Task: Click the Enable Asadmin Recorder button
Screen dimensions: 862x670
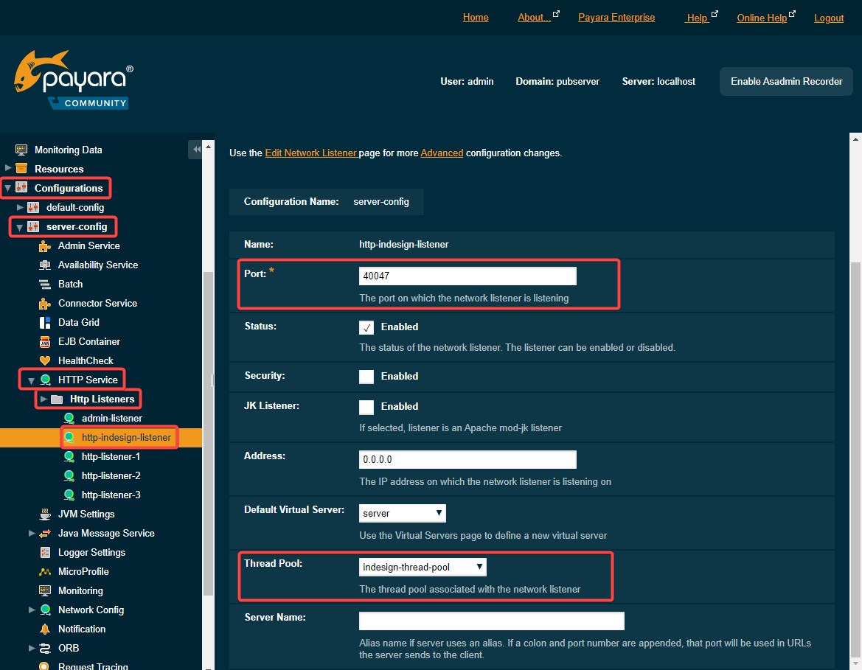Action: click(x=786, y=82)
